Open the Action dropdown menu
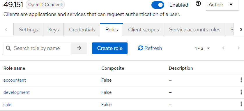244x111 pixels. (x=222, y=5)
